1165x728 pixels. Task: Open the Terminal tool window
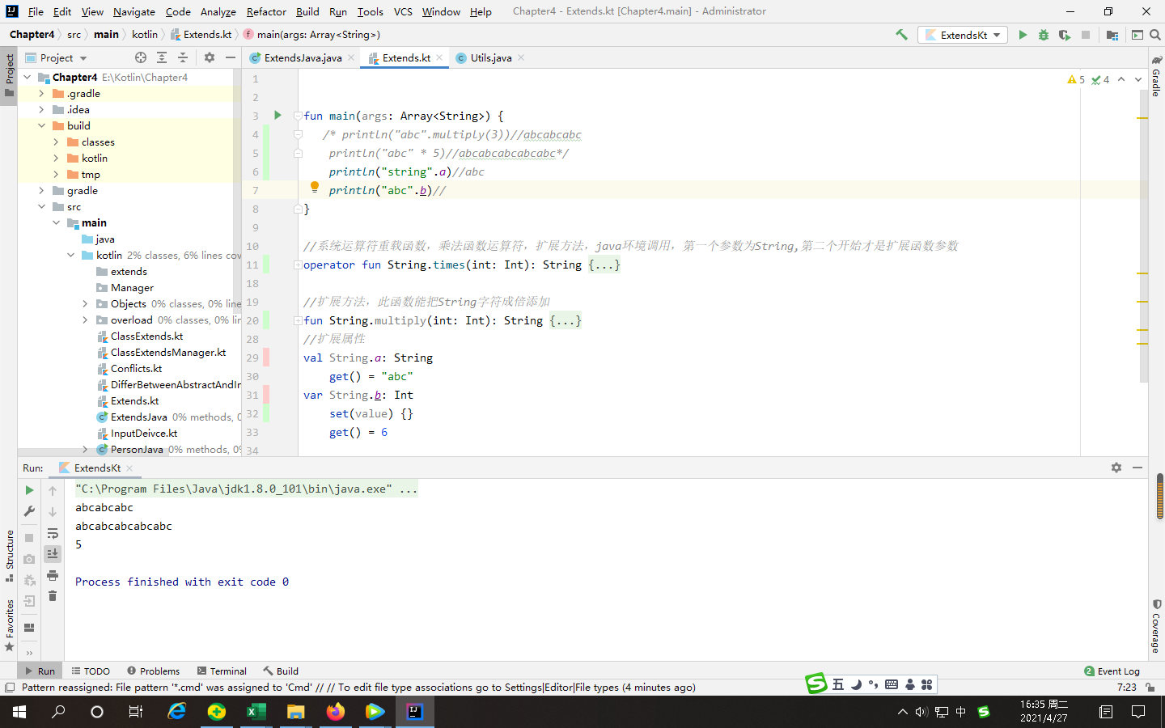point(222,671)
